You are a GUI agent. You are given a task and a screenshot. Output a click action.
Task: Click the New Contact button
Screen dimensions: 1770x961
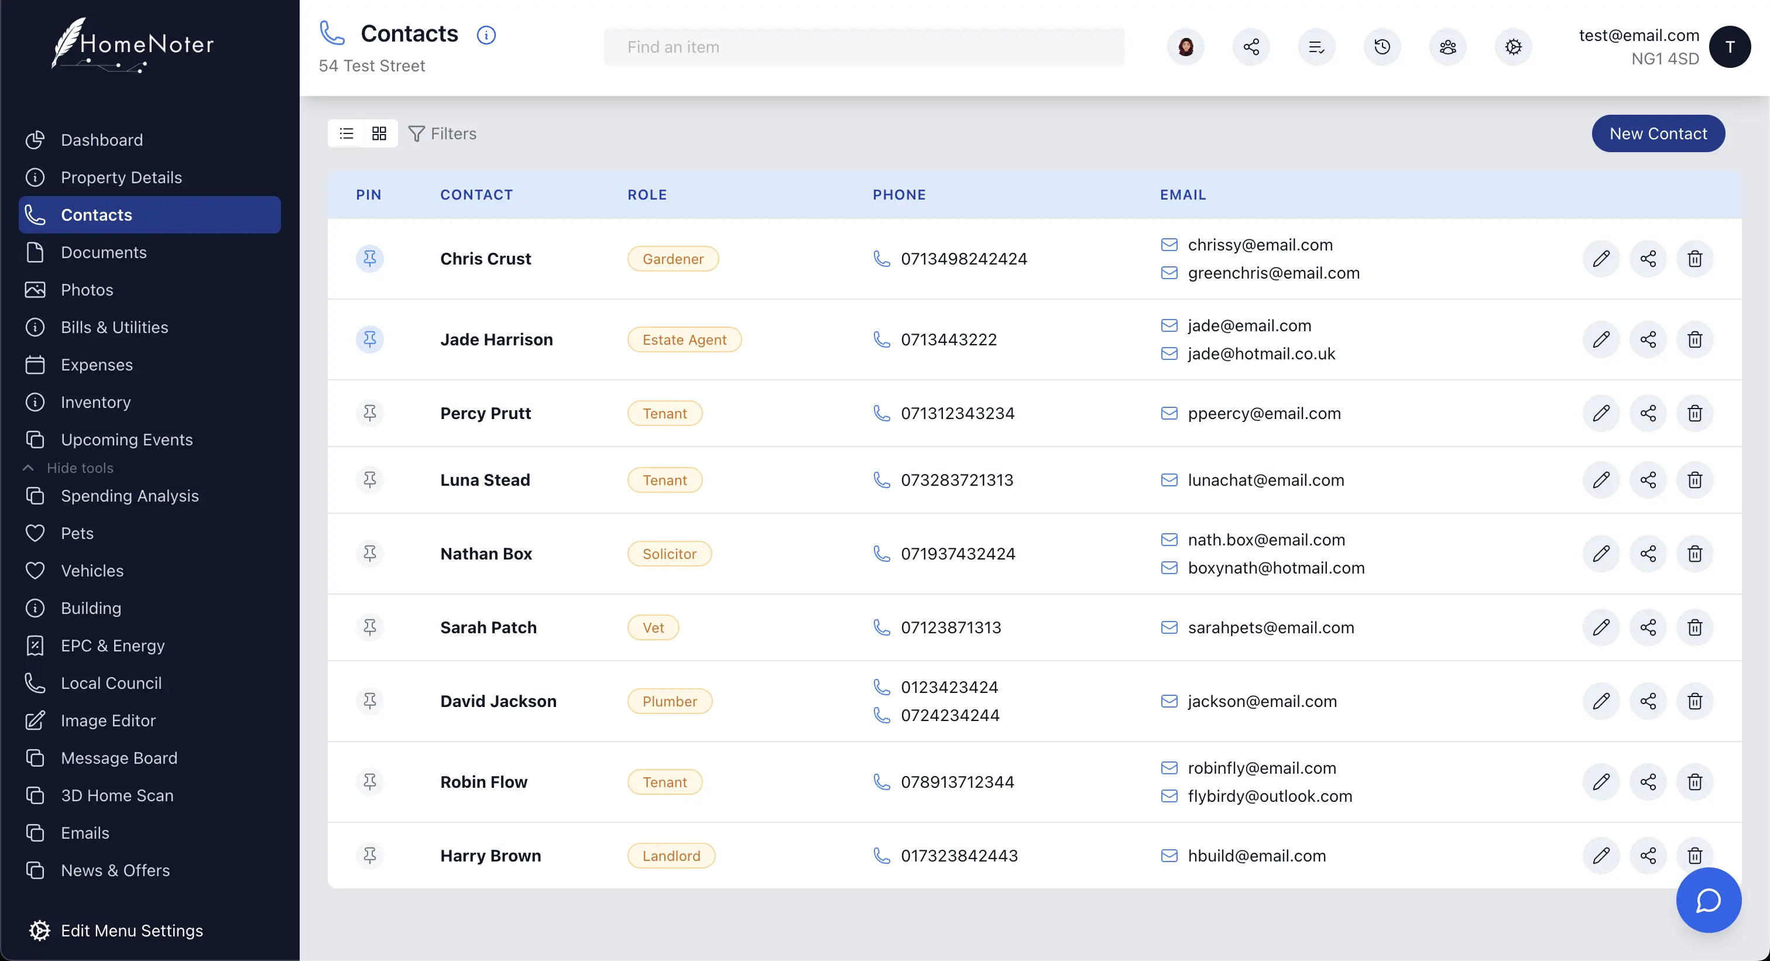1658,133
